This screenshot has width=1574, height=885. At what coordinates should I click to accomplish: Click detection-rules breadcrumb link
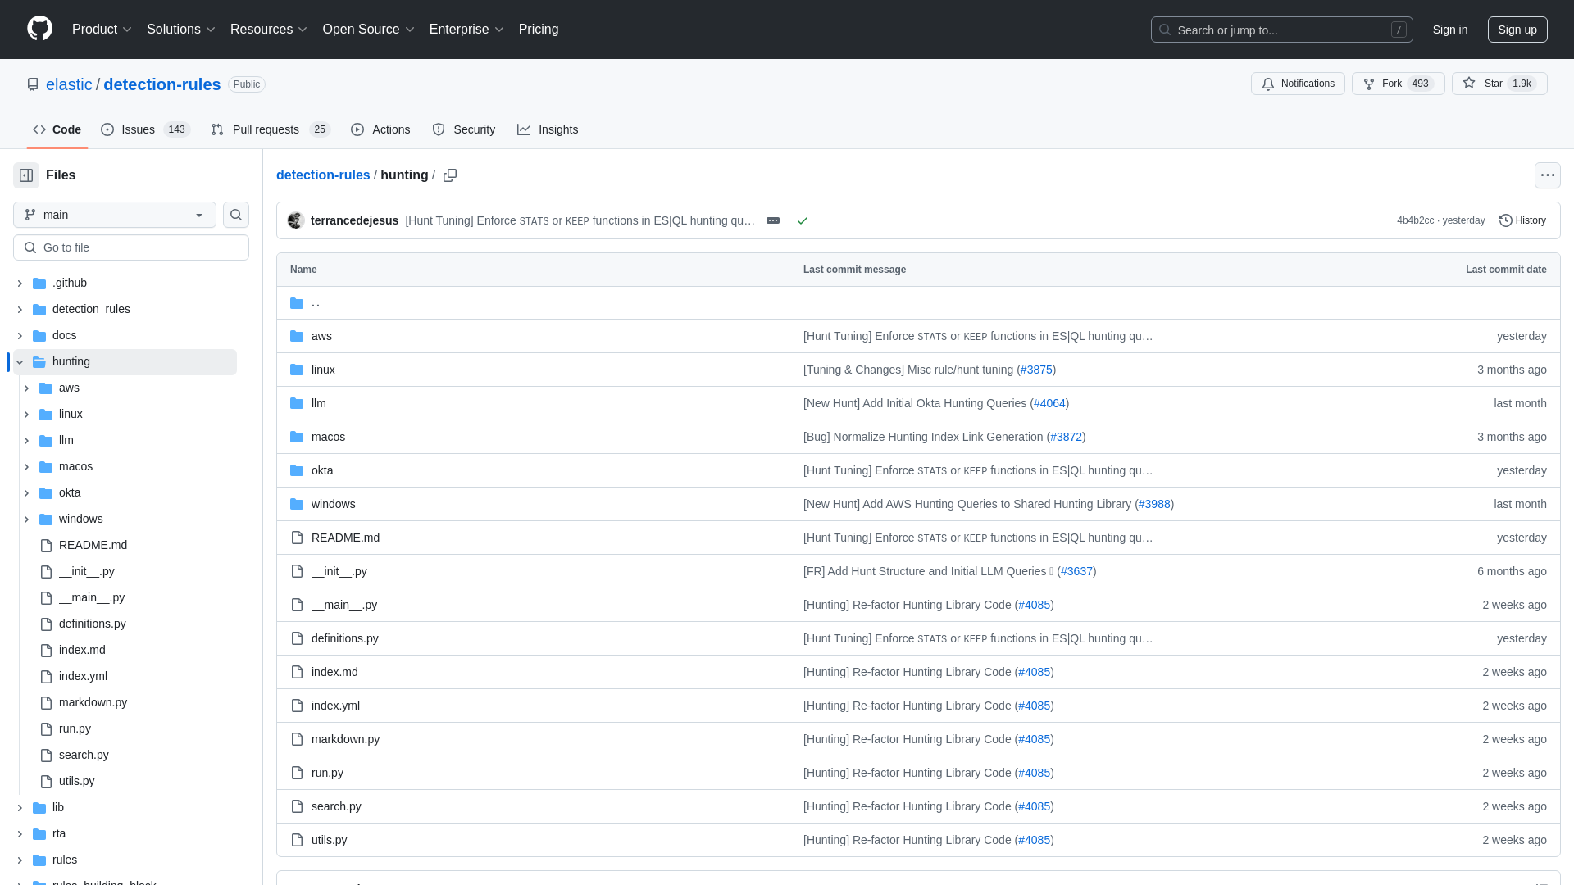click(323, 175)
